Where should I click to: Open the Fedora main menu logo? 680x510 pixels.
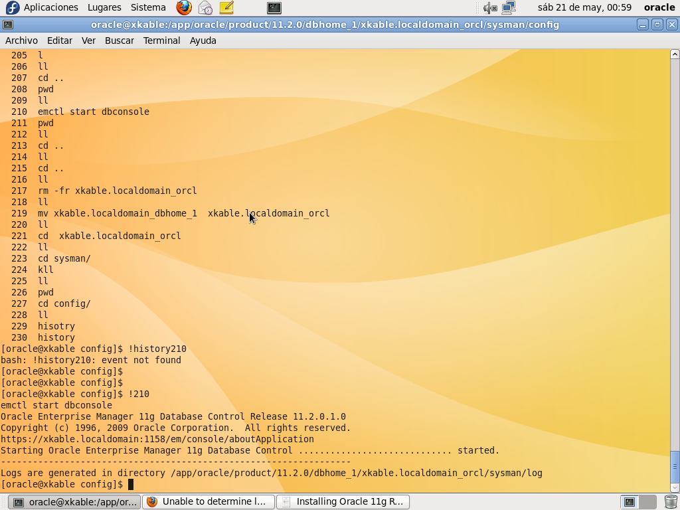point(12,7)
